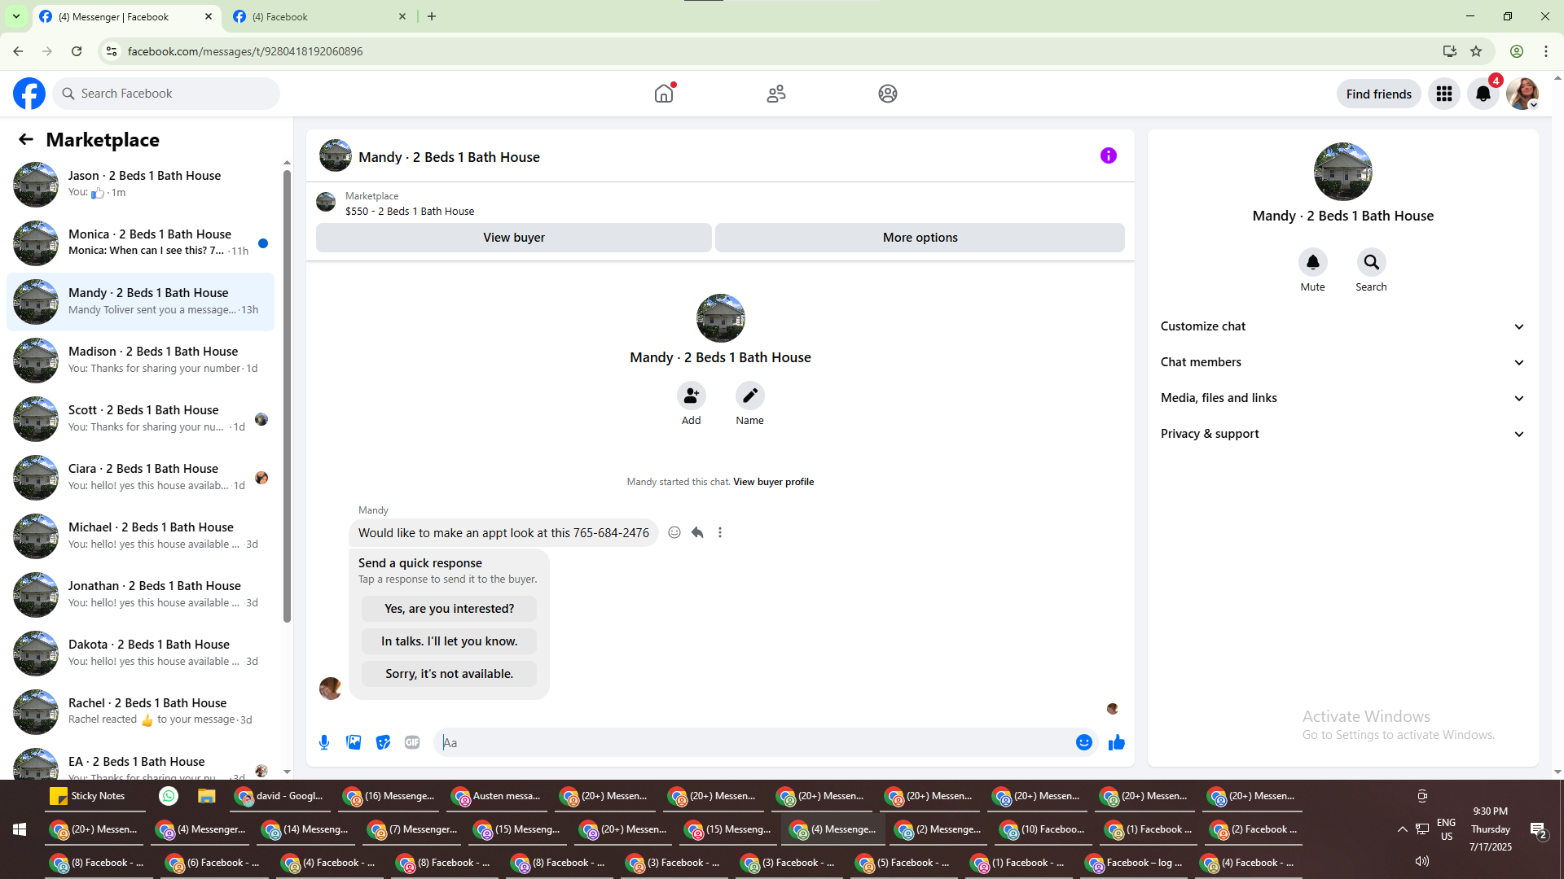
Task: Choose a sticker for the message
Action: coord(383,742)
